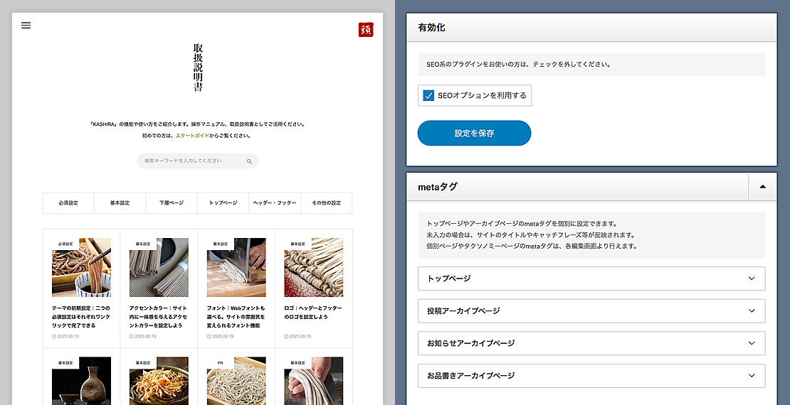Select the ヘッダー・フッター category tab
The image size is (790, 405).
tap(275, 202)
